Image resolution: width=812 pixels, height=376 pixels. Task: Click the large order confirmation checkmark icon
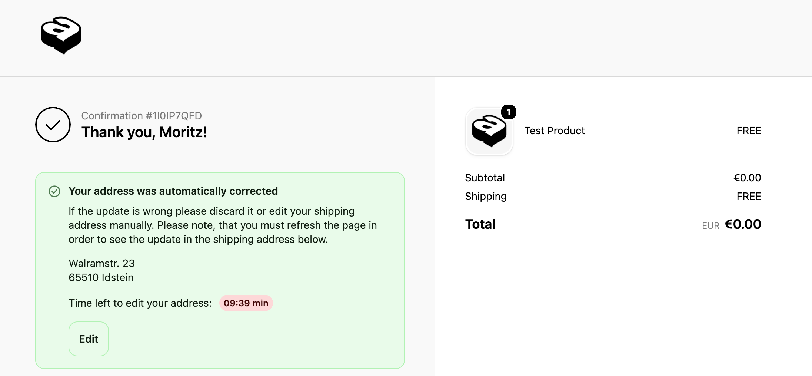(x=53, y=125)
